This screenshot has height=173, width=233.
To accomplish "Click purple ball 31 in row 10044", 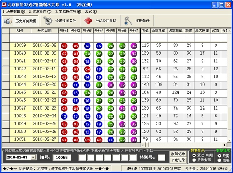I will point(111,85).
